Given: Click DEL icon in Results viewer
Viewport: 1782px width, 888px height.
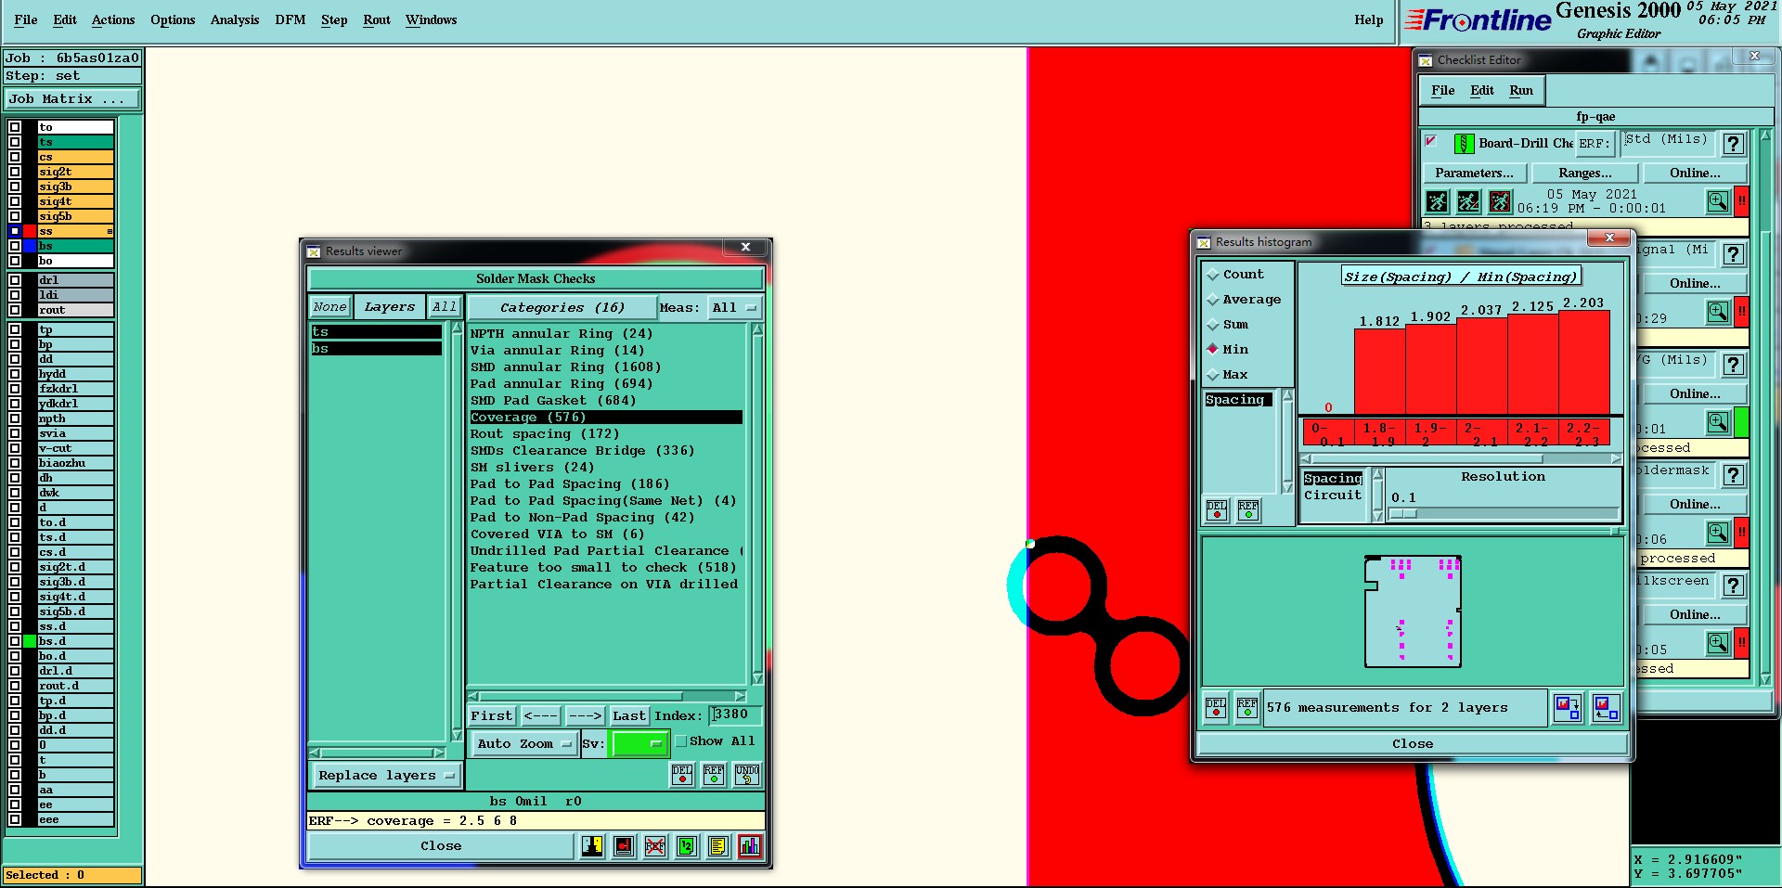Looking at the screenshot, I should (x=682, y=775).
